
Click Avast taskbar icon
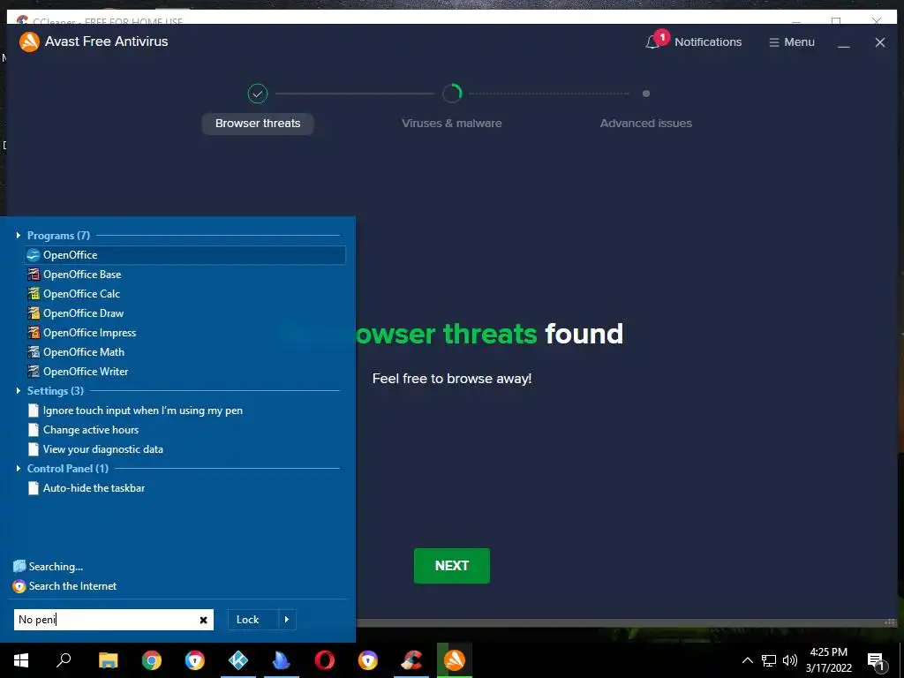click(455, 660)
